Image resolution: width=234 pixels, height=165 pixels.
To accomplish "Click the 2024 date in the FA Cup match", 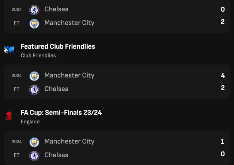I will pyautogui.click(x=17, y=142).
